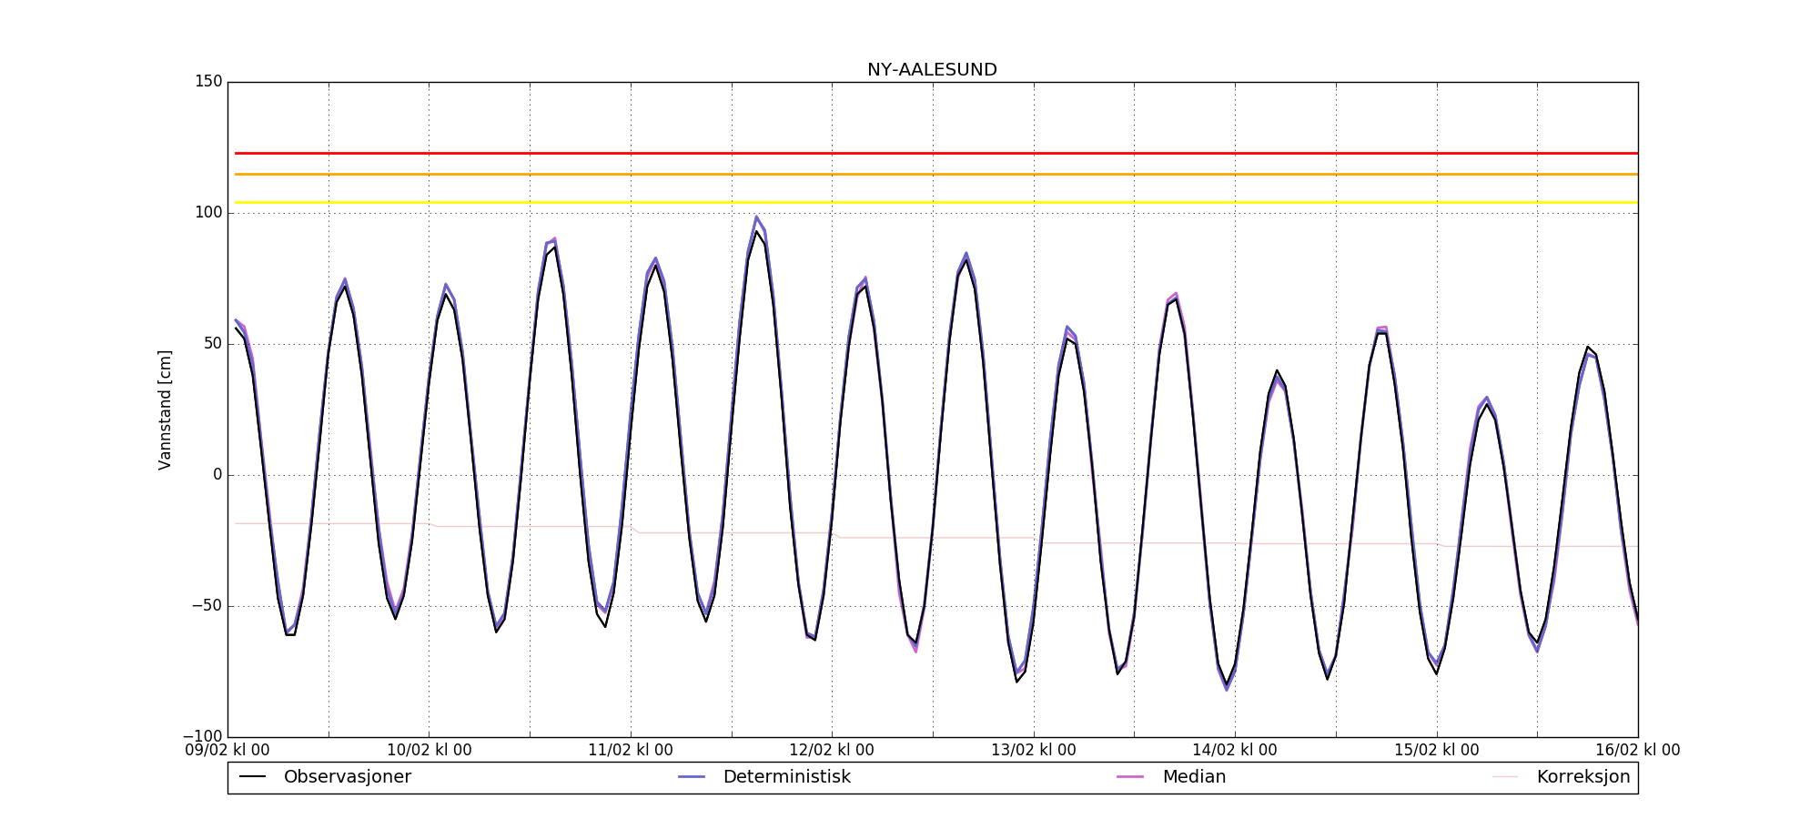This screenshot has height=819, width=1820.
Task: Click the 16/02 kl 00 date tick label
Action: tap(1638, 751)
